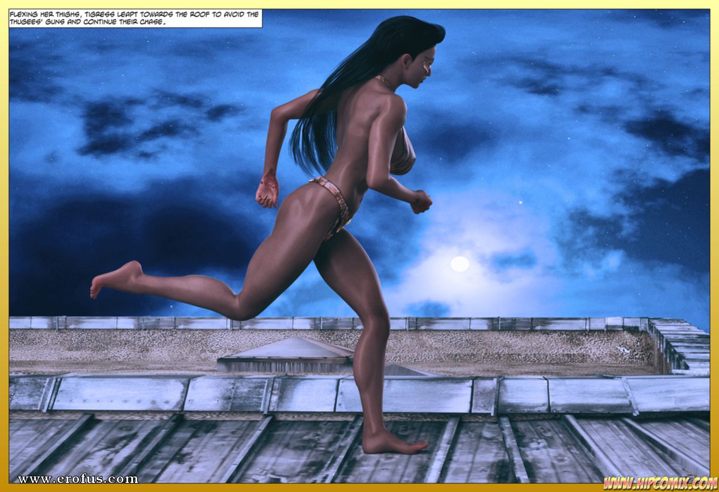Click the www.hipcomix.com watermark logo
Viewport: 719px width, 492px height.
click(660, 482)
